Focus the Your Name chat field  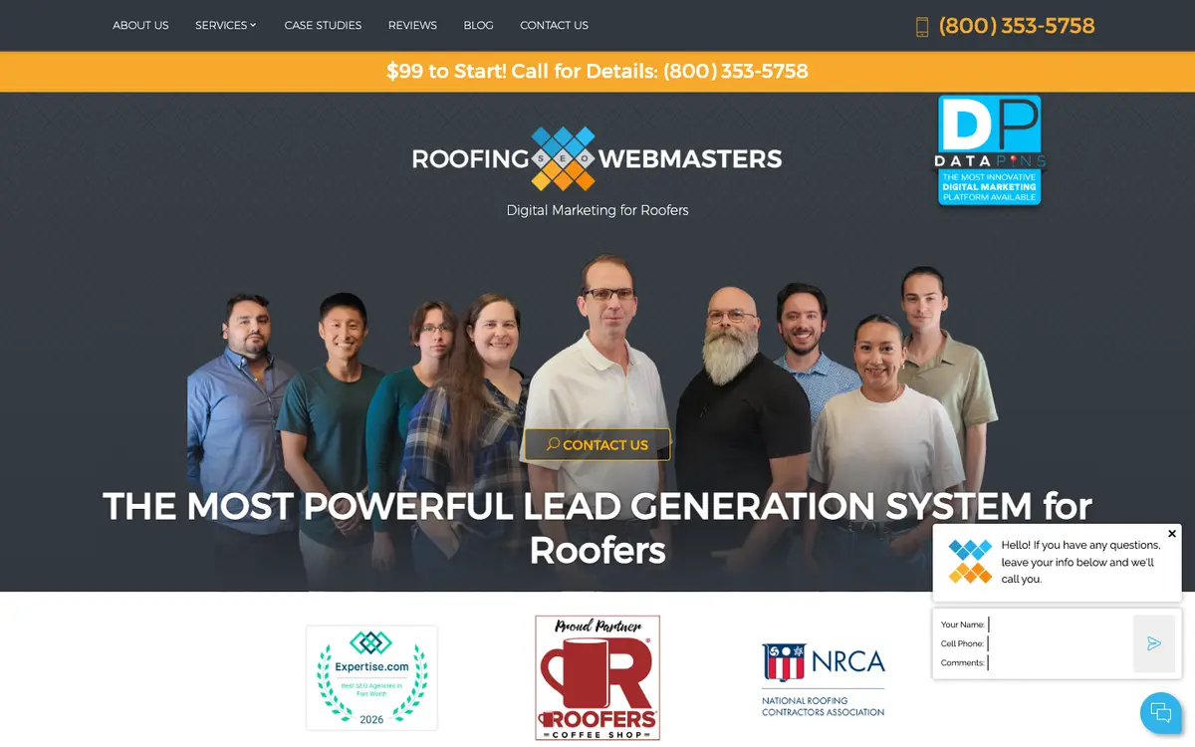pos(1060,624)
